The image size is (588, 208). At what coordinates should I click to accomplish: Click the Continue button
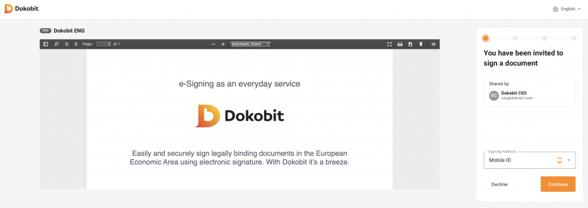(558, 184)
